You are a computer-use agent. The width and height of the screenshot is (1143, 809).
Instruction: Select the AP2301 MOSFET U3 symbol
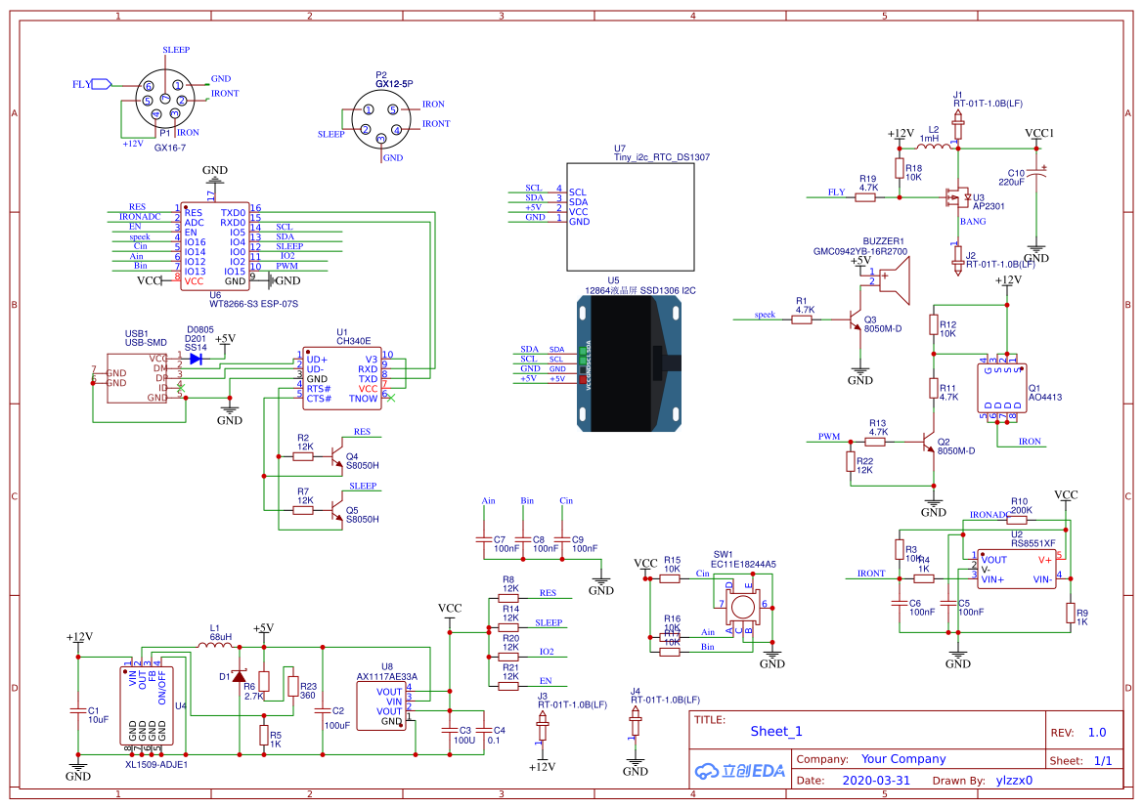957,197
